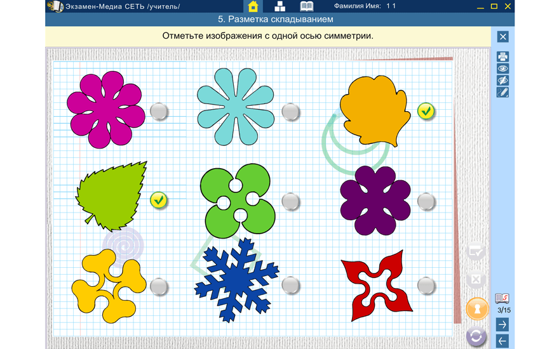The image size is (559, 349).
Task: Select the open eye show icon
Action: [502, 69]
